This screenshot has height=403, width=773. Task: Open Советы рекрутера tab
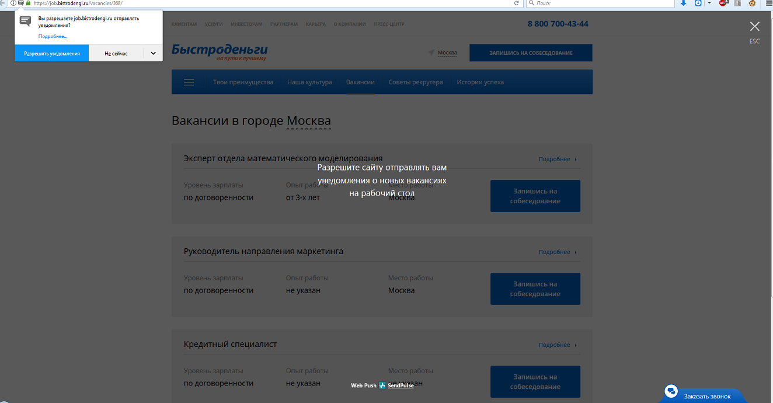coord(416,82)
